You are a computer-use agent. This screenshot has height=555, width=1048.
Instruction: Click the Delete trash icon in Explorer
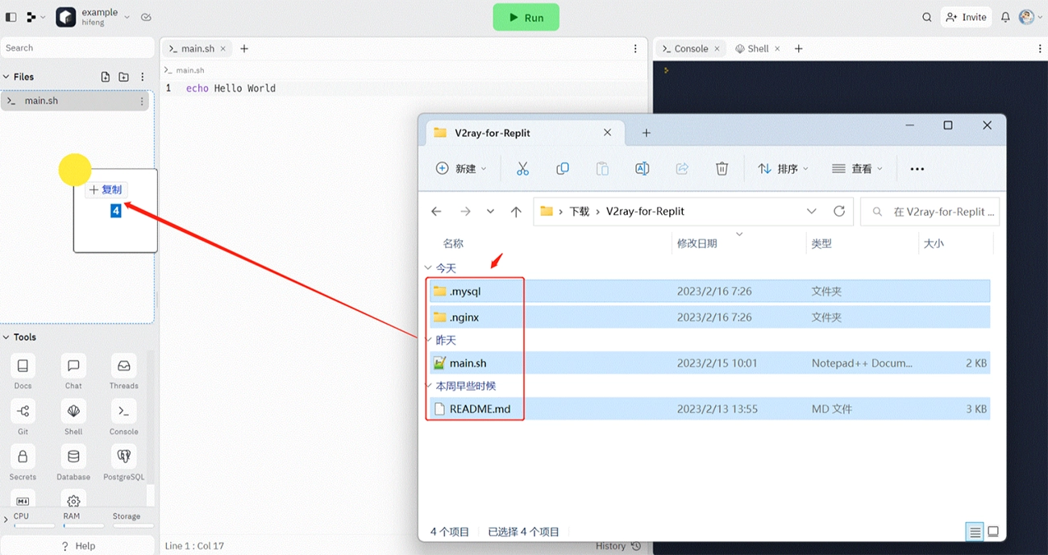pyautogui.click(x=722, y=168)
